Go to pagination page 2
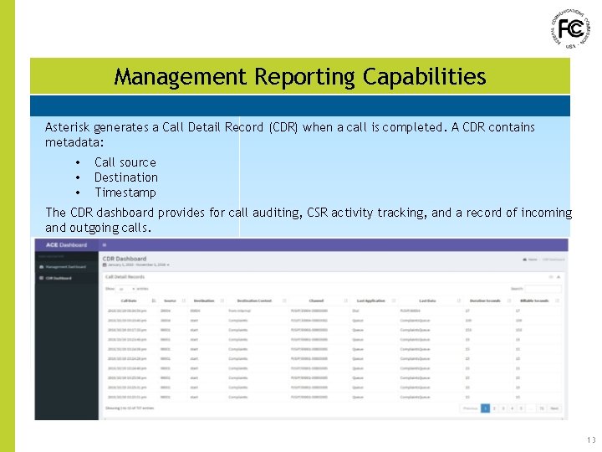Viewport: 602px width, 452px height. pyautogui.click(x=494, y=408)
